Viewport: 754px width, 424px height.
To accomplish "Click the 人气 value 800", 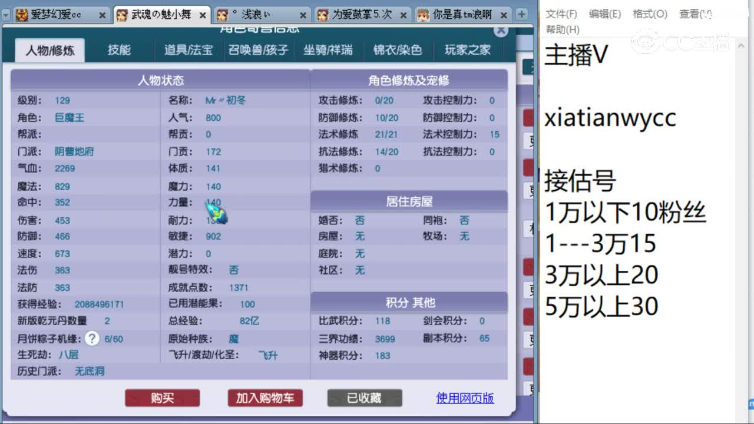I will pos(213,118).
